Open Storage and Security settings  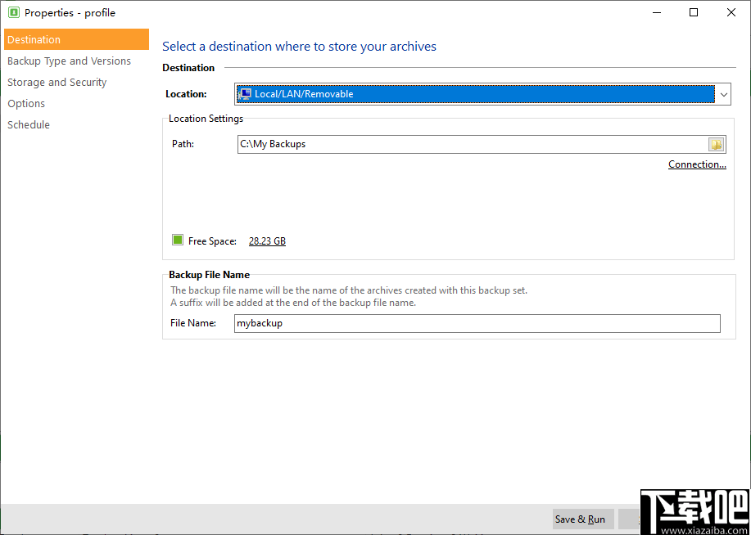coord(57,83)
